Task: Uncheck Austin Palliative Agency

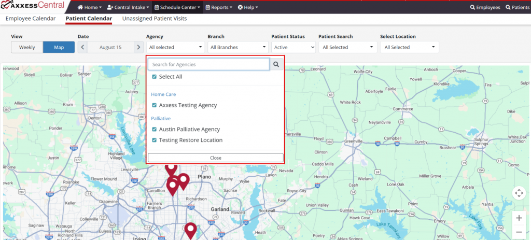Action: pyautogui.click(x=155, y=129)
